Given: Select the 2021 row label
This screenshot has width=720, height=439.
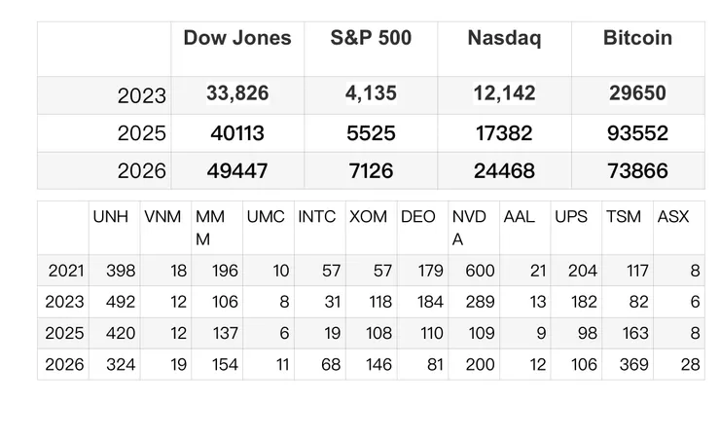Looking at the screenshot, I should click(x=65, y=271).
